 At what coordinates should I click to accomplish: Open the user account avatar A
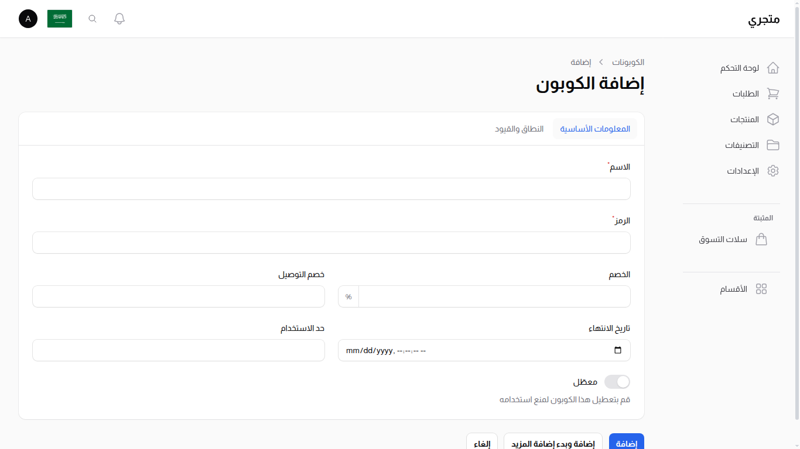click(28, 19)
